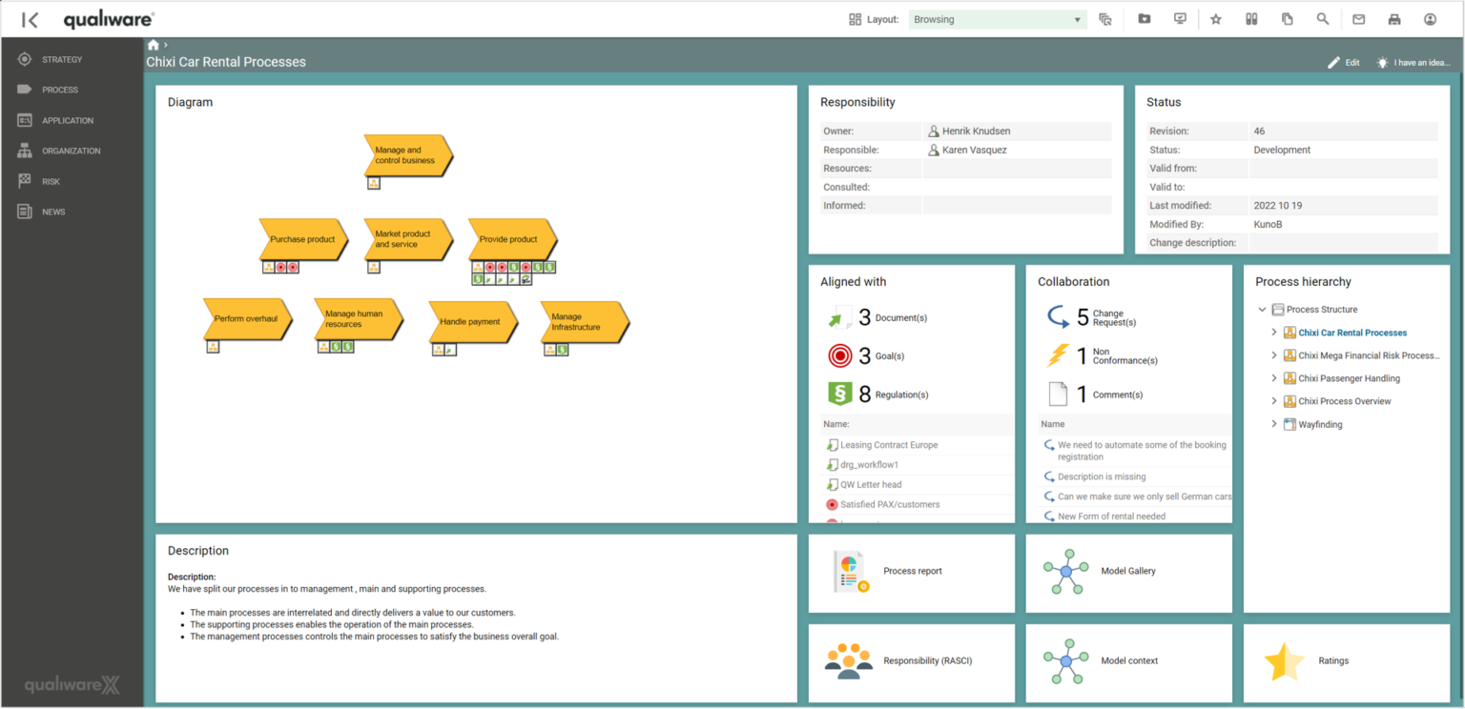
Task: Click the presentation monitor icon in toolbar
Action: pos(1180,19)
